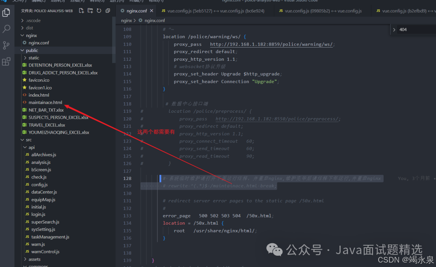
Task: Select favicon1.ico in explorer
Action: tap(40, 88)
